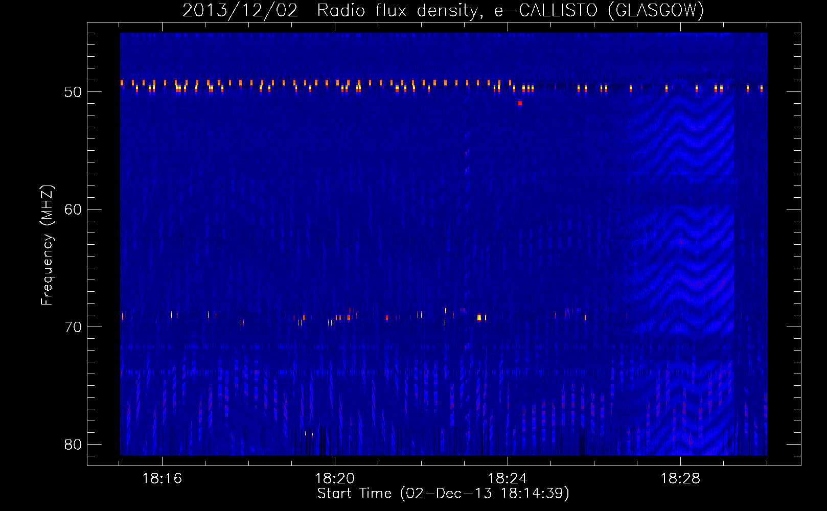
Task: Click the time tick label 18:20
Action: point(335,479)
